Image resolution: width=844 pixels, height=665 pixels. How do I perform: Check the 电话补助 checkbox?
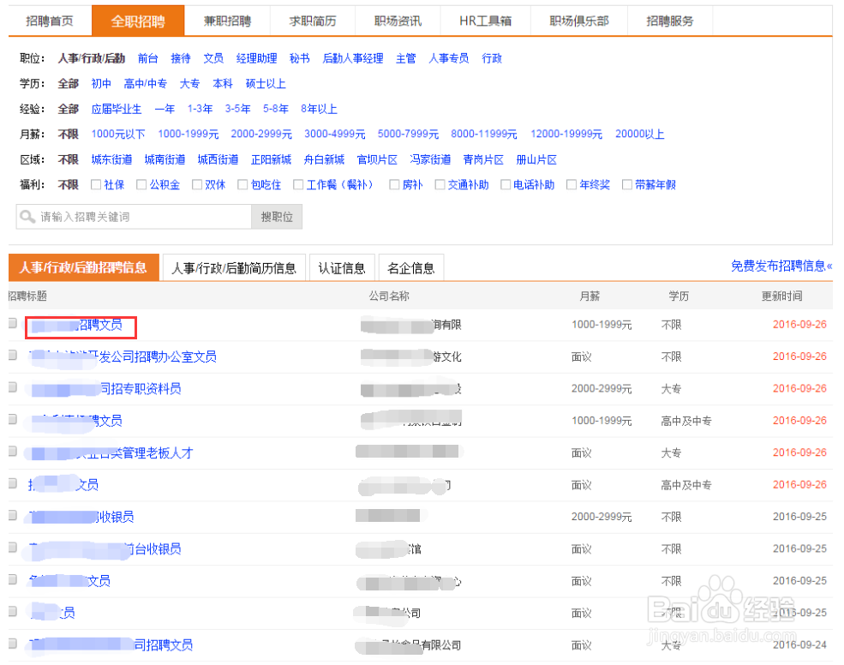click(506, 185)
